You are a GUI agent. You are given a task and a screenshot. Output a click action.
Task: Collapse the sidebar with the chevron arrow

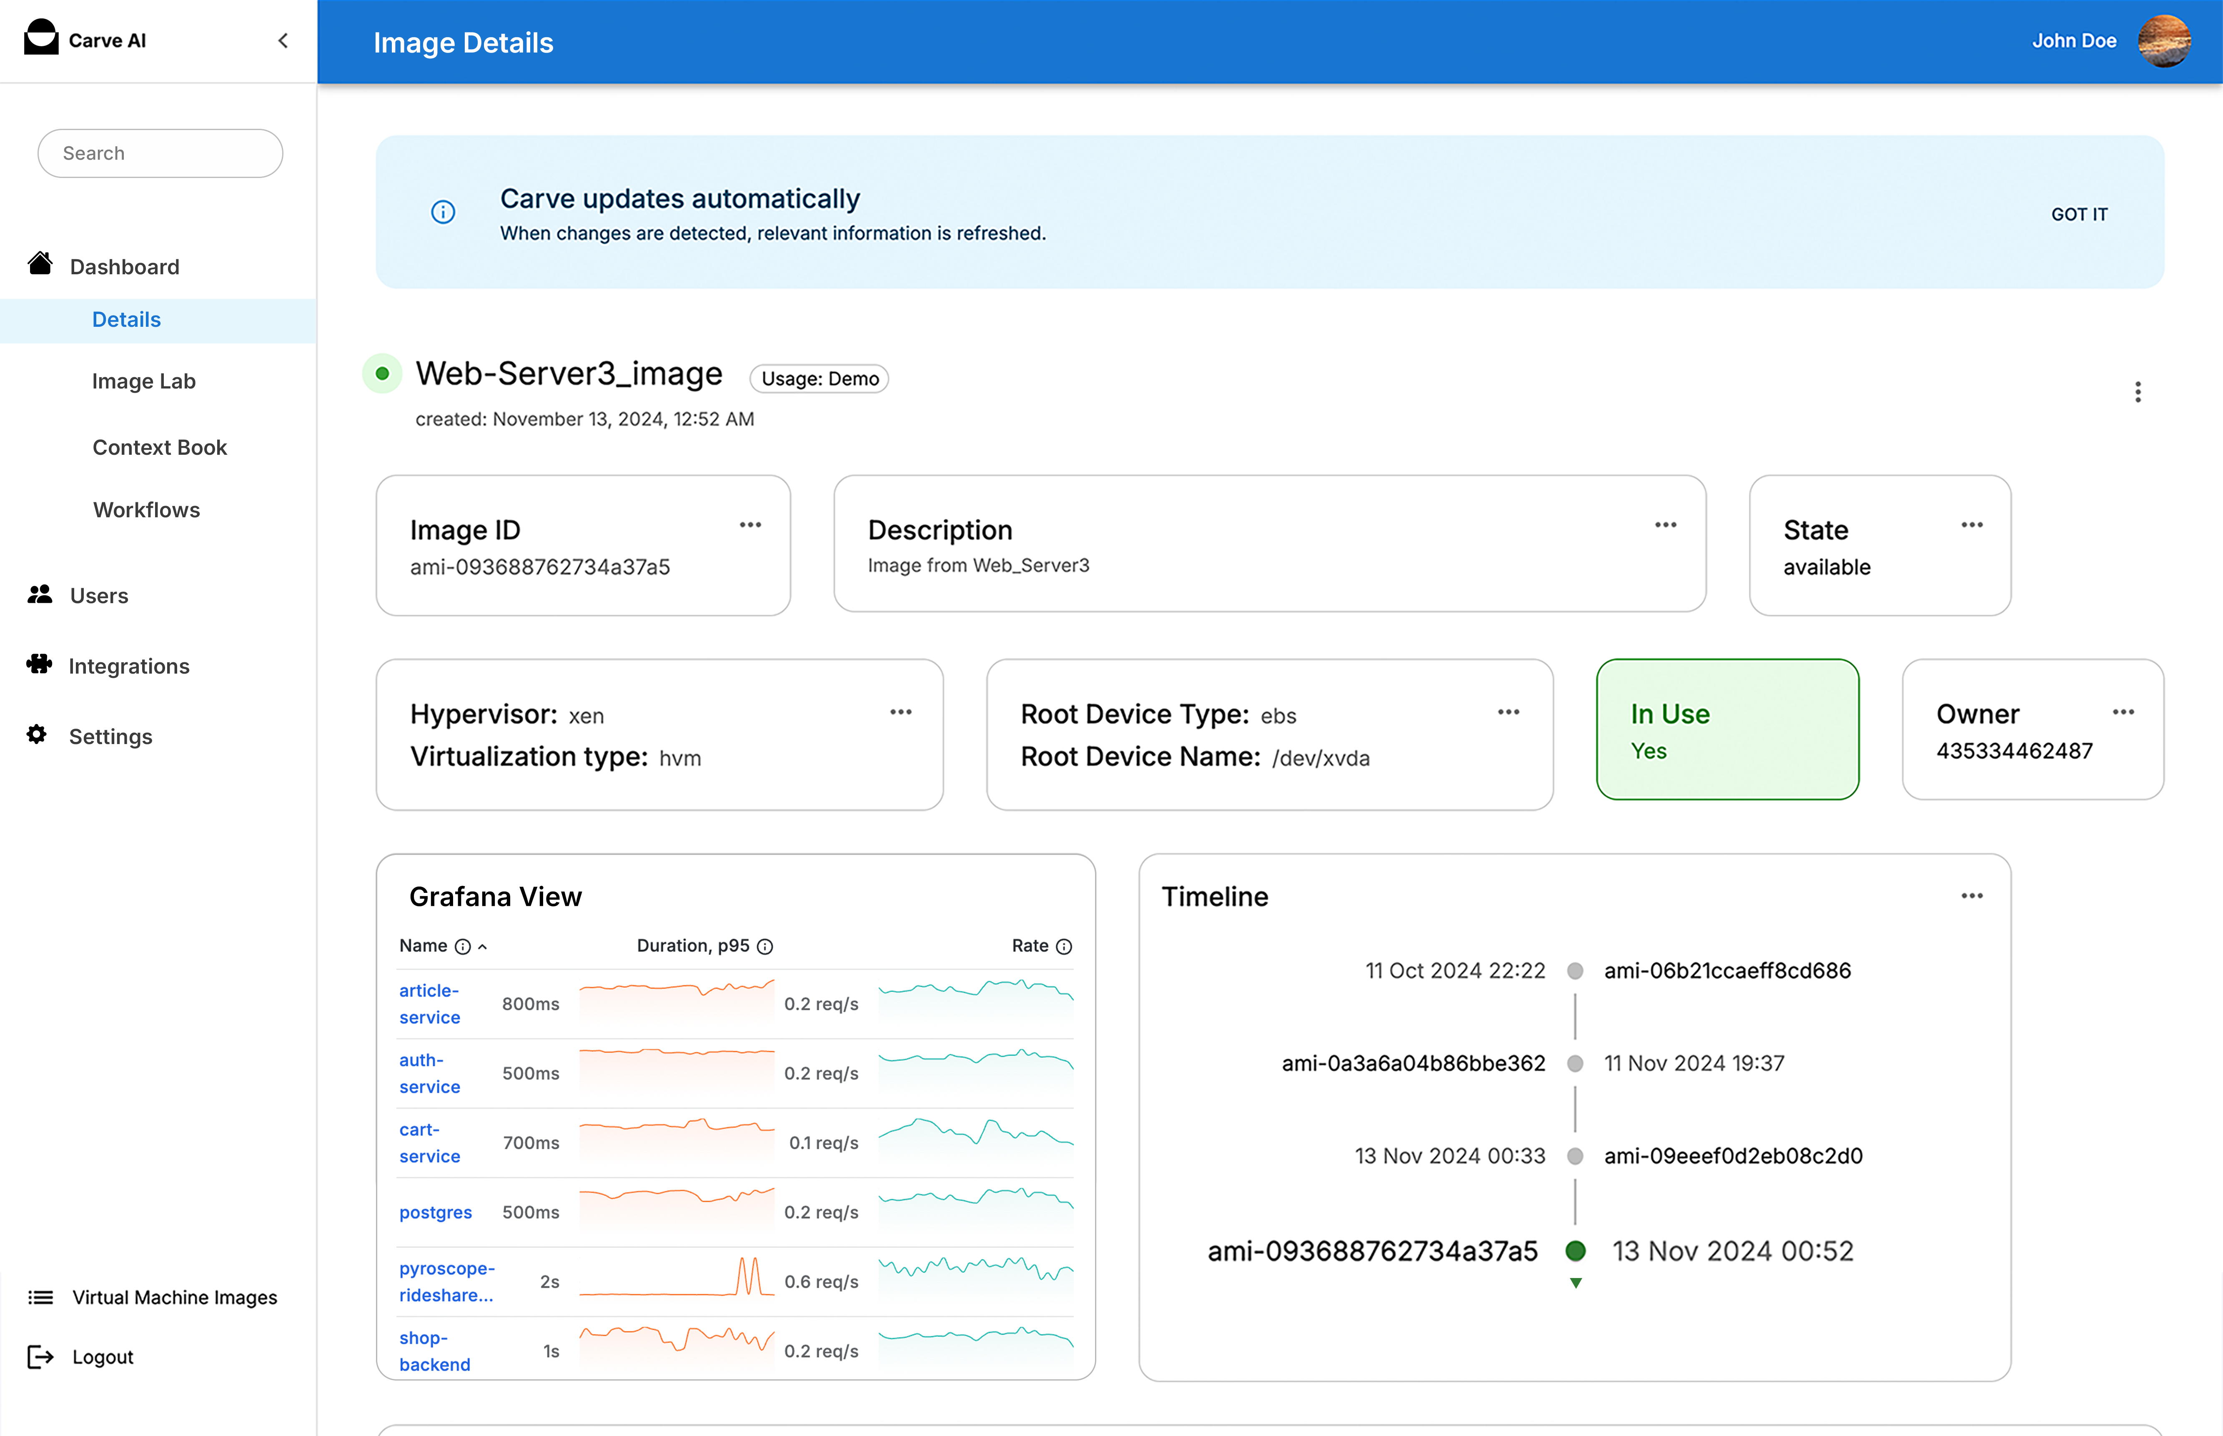pyautogui.click(x=283, y=40)
